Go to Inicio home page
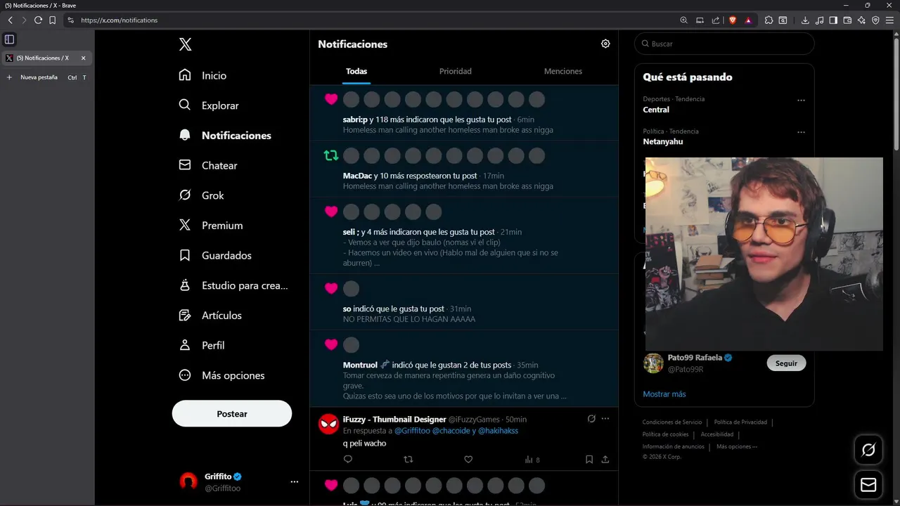 [204, 75]
